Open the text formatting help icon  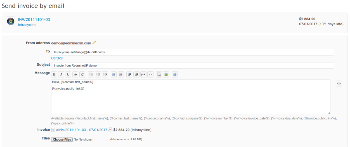(175, 74)
